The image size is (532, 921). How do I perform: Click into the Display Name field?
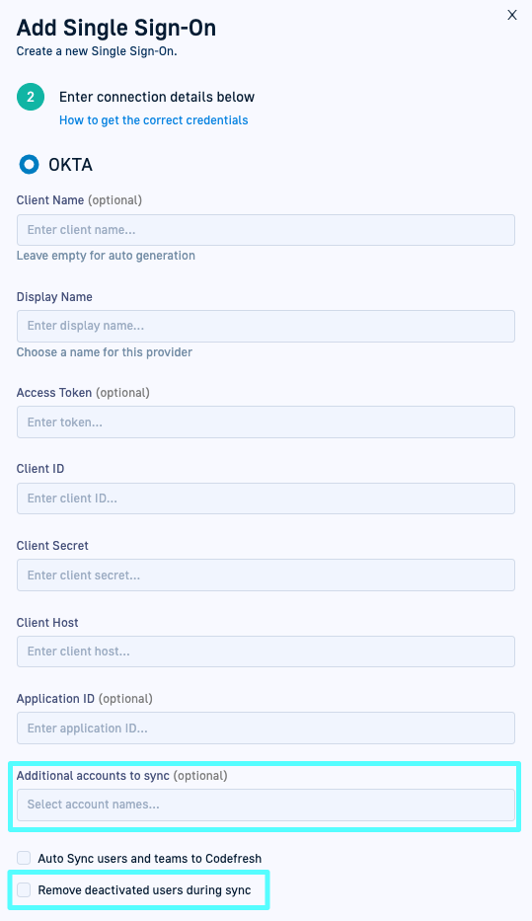coord(266,326)
